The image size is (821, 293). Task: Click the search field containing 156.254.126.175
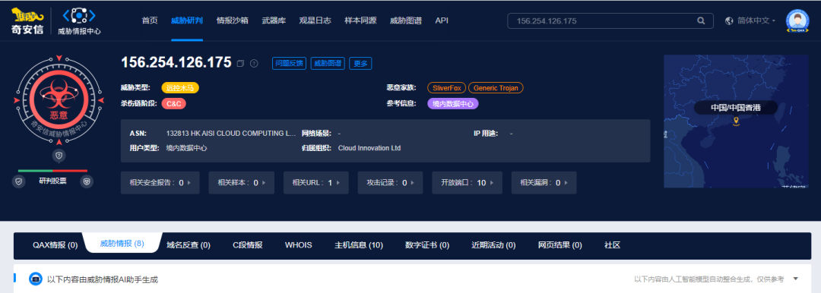point(610,21)
